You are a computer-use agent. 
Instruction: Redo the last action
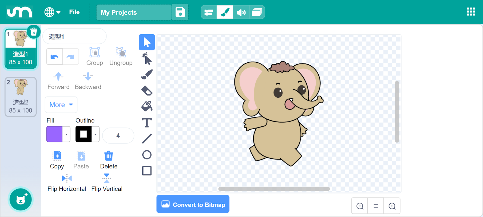tap(71, 57)
